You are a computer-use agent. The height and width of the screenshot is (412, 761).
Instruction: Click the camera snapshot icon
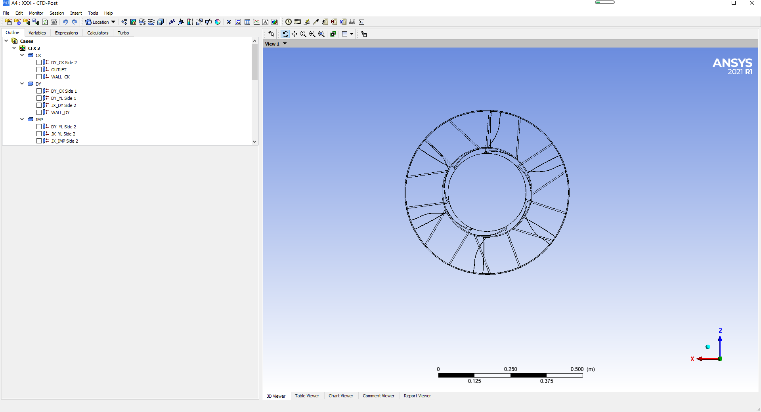click(54, 22)
